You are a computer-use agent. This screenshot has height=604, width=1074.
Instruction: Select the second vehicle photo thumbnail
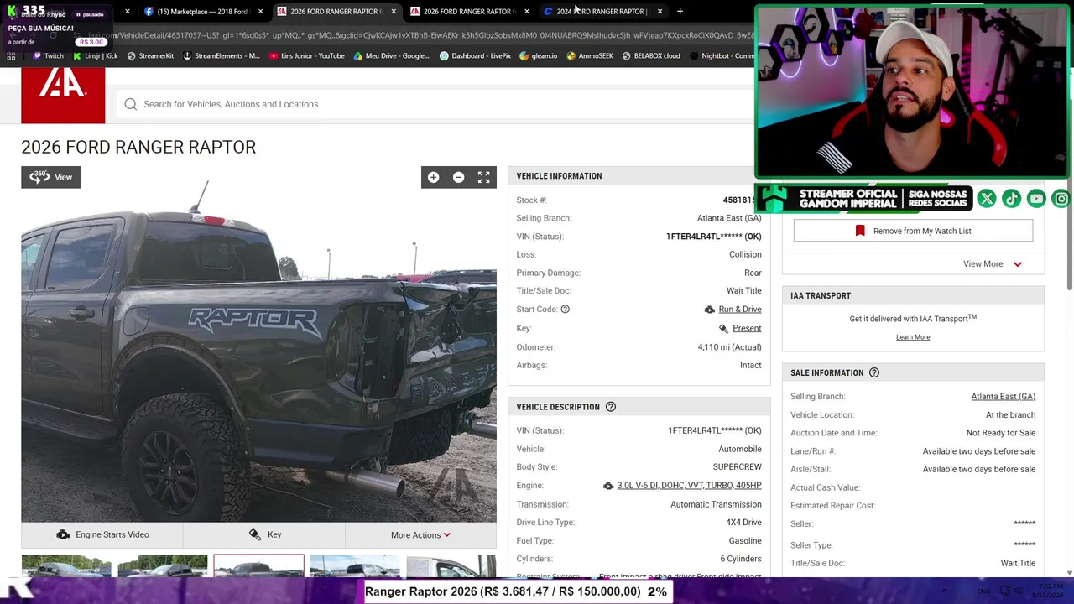[x=163, y=565]
